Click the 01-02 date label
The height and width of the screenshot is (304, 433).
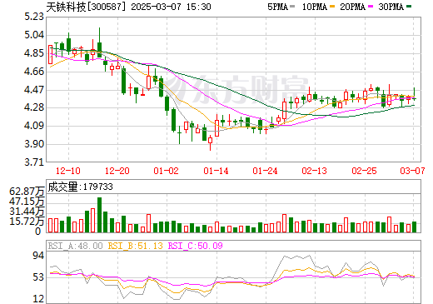pyautogui.click(x=166, y=171)
